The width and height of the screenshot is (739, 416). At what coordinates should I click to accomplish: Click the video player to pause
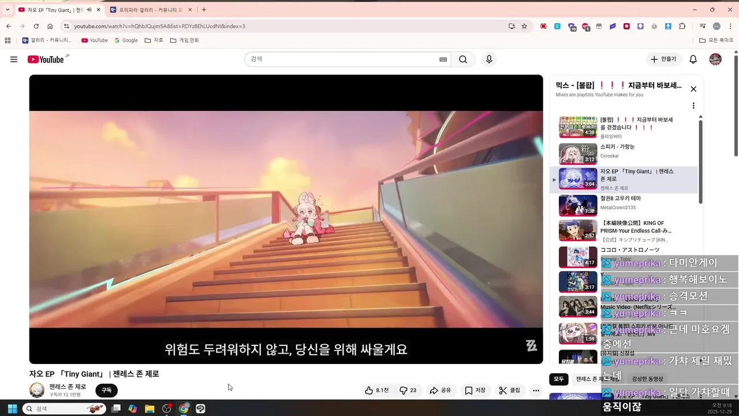pyautogui.click(x=286, y=219)
